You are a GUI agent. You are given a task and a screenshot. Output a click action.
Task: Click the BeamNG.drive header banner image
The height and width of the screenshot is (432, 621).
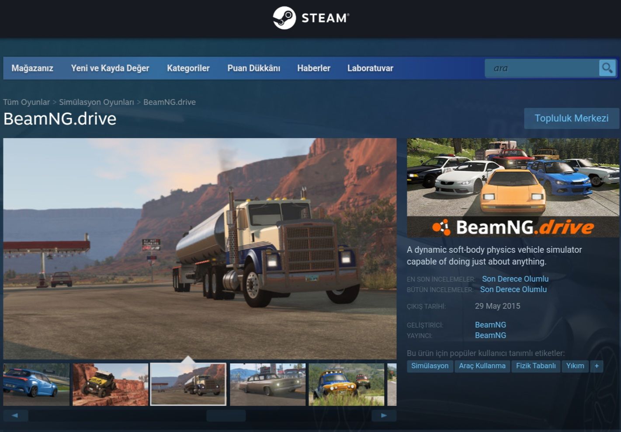513,188
